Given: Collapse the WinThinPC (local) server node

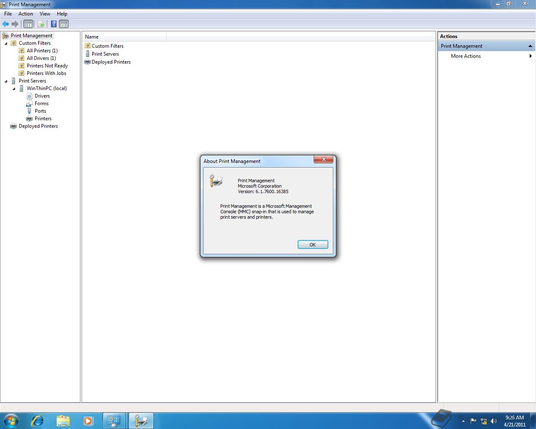Looking at the screenshot, I should click(x=14, y=89).
